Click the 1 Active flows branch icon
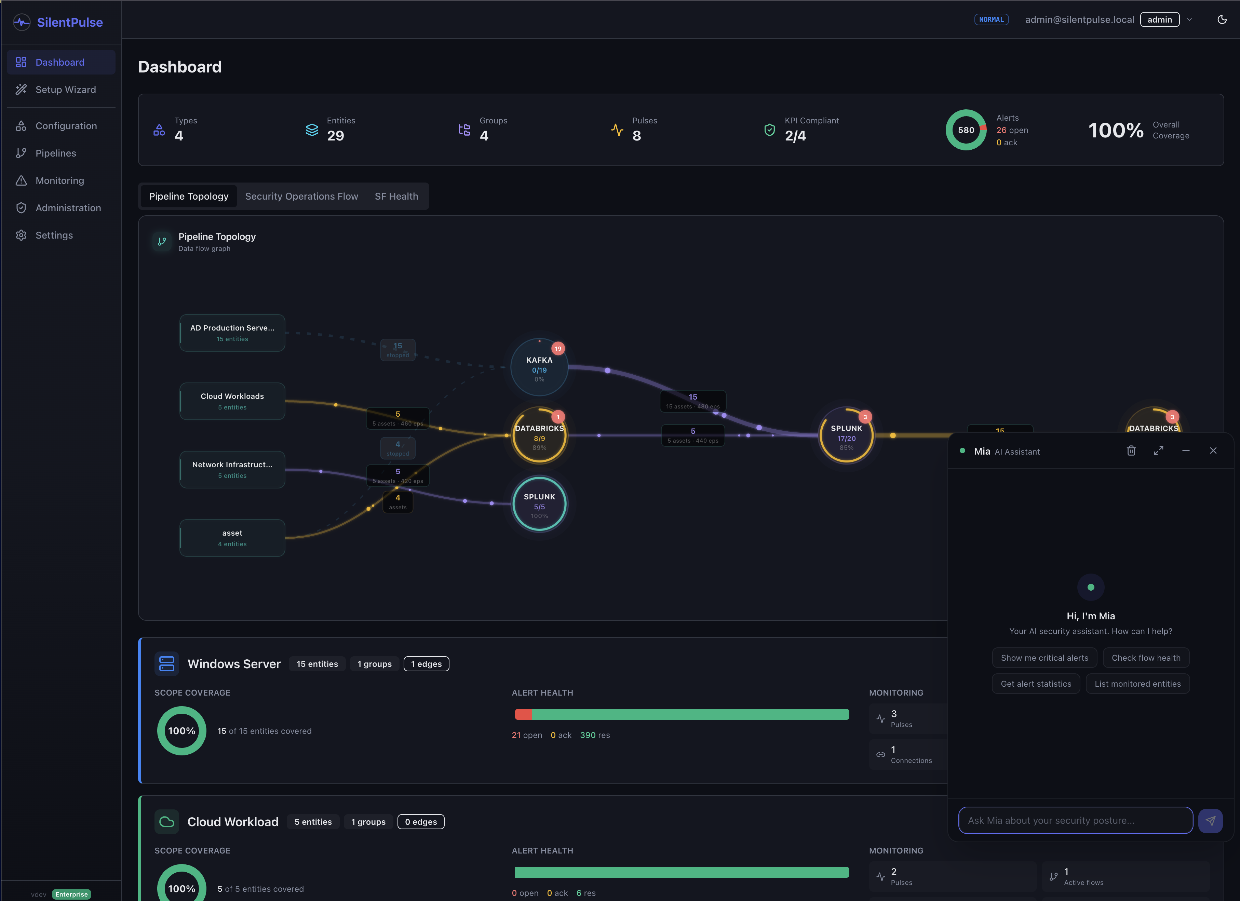The height and width of the screenshot is (901, 1240). (1054, 876)
